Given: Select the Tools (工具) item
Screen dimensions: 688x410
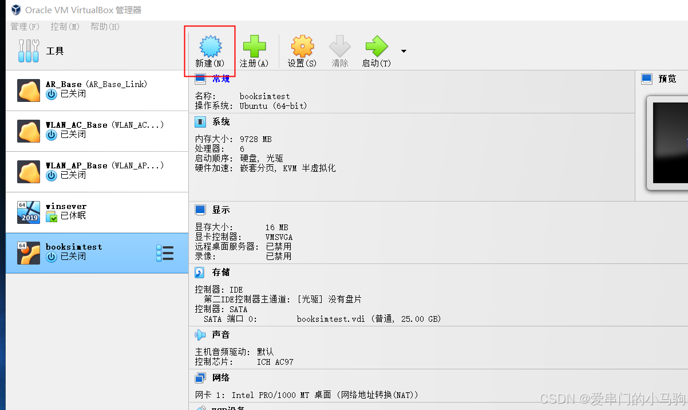Looking at the screenshot, I should (x=97, y=51).
